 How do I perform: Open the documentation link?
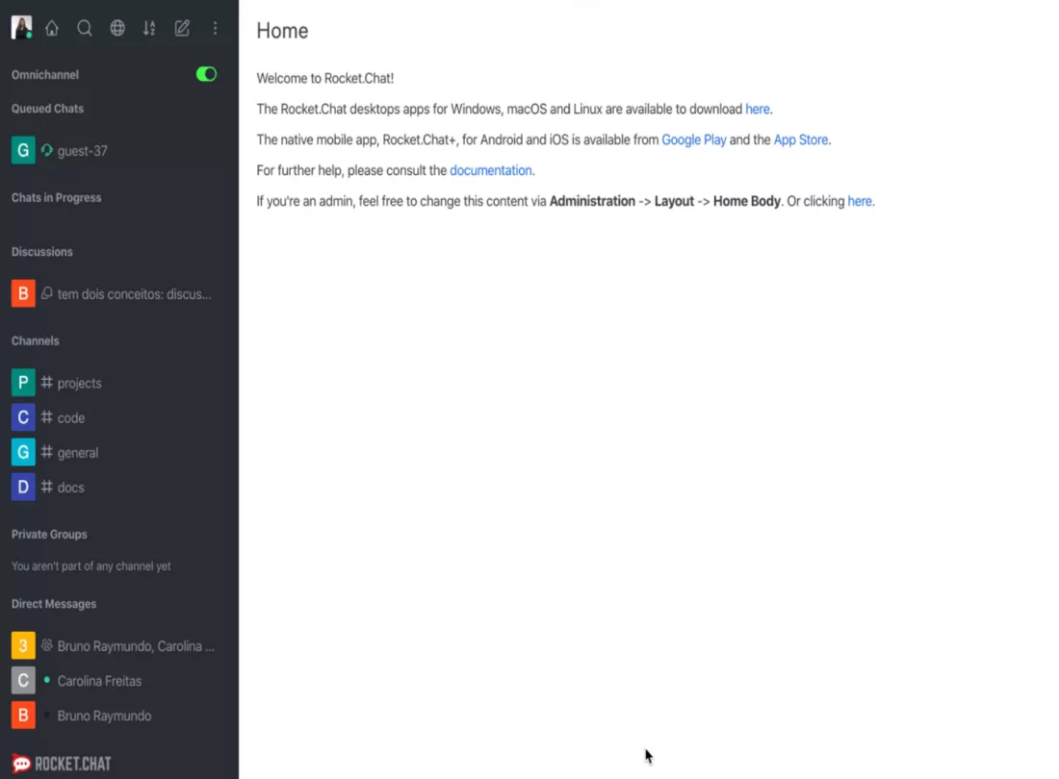491,170
